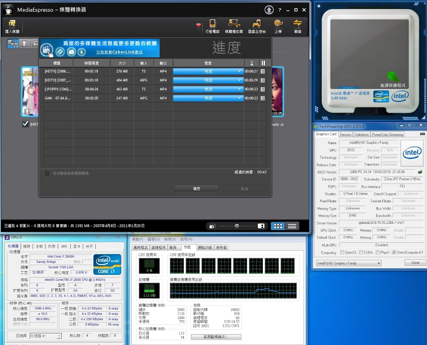Viewport: 427px width, 345px height.
Task: Click GPU-Z Device ID field 8086 - 0102
Action: pyautogui.click(x=349, y=179)
